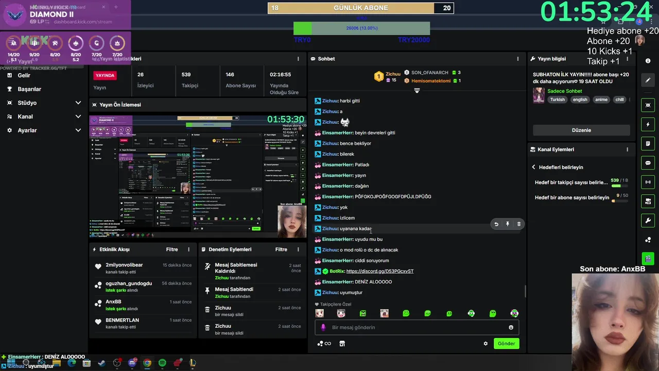Screen dimensions: 659x371
Task: Open Spotify from the taskbar
Action: coord(162,363)
